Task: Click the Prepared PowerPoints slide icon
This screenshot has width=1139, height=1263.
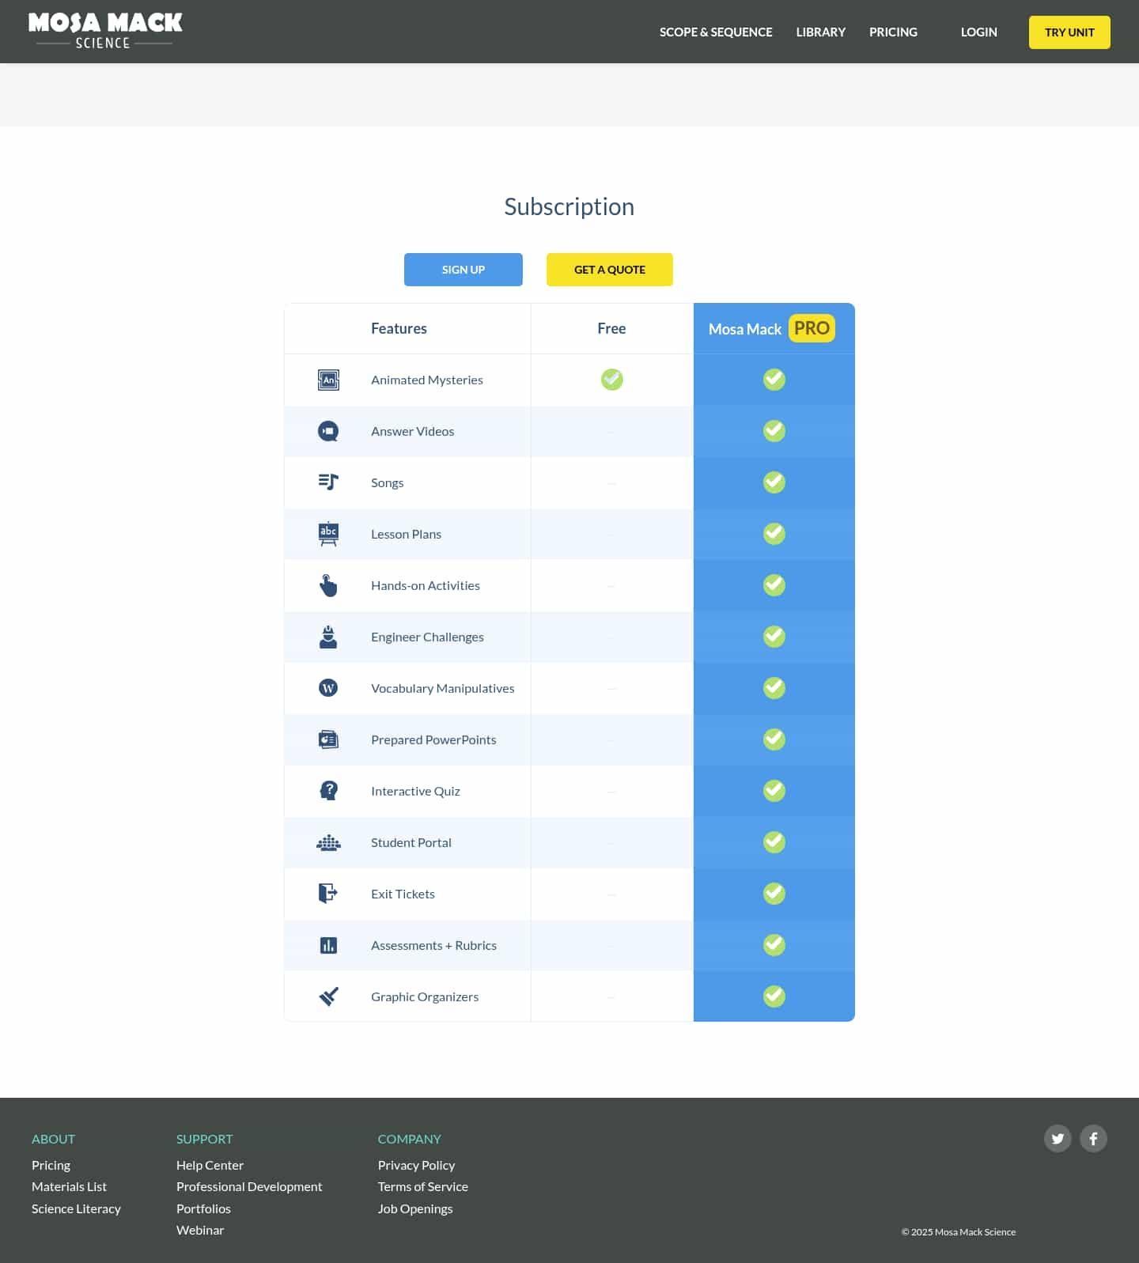Action: point(328,739)
